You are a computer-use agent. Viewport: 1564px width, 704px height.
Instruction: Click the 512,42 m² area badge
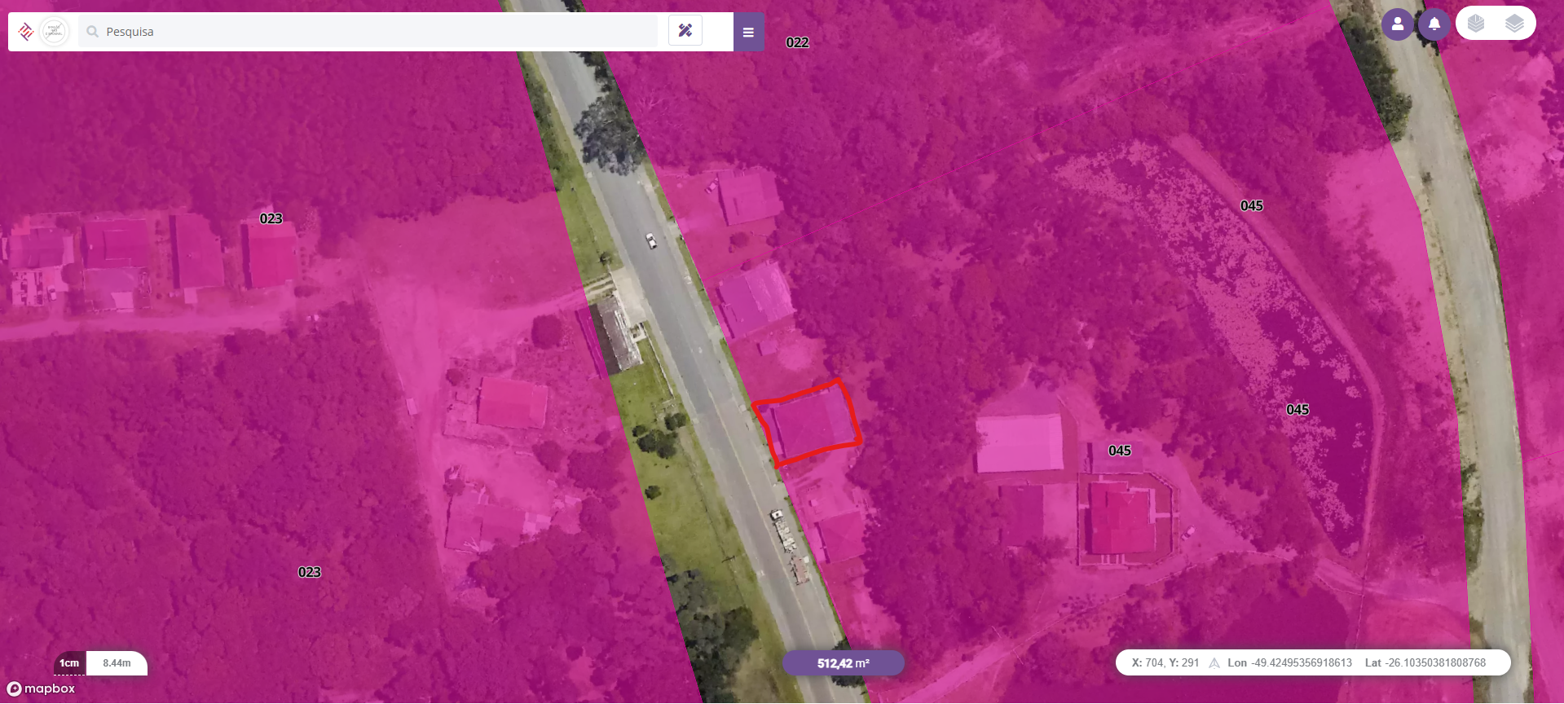[844, 663]
